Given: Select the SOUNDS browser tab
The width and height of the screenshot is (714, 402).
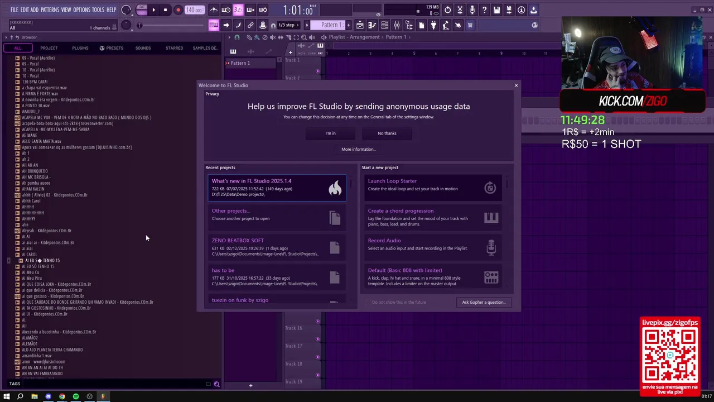Looking at the screenshot, I should (x=143, y=48).
